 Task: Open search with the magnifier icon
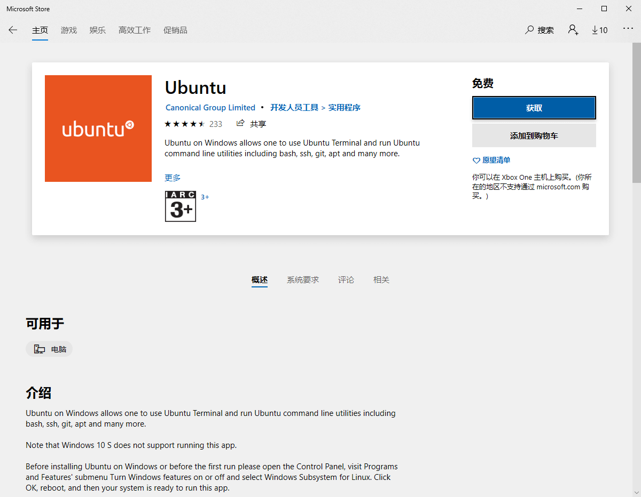click(x=529, y=30)
